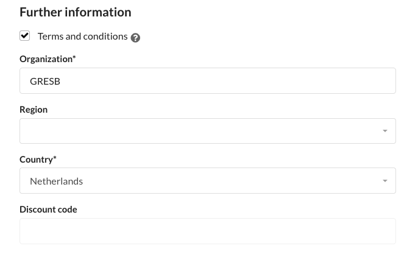Click the asterisk next to Country
Screen dimensions: 418x254
pyautogui.click(x=55, y=159)
